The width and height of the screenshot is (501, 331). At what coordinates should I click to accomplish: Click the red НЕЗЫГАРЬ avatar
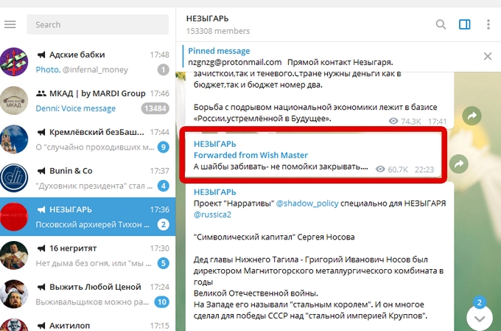(x=14, y=217)
